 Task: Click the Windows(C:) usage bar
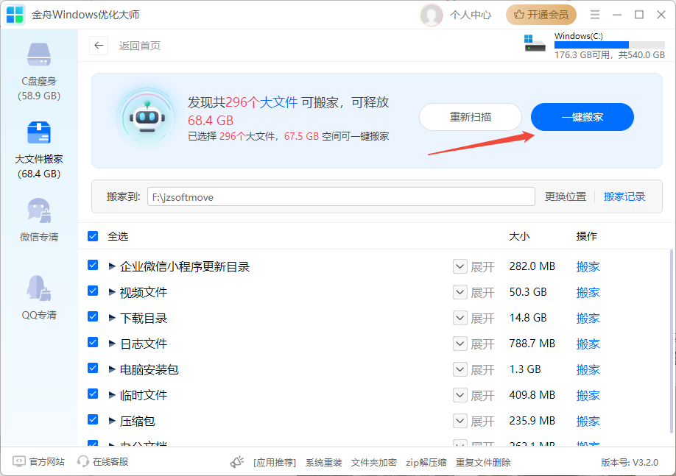coord(610,45)
